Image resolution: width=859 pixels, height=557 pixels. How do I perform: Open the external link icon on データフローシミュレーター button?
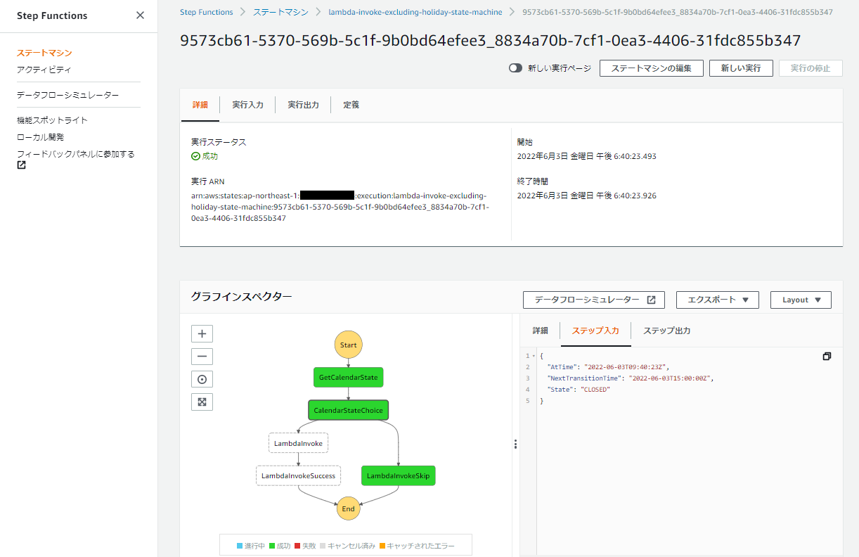(x=650, y=300)
